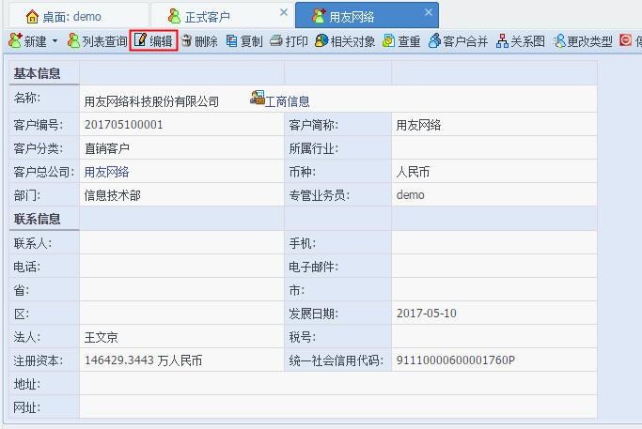Open the 新建 dropdown arrow
Viewport: 642px width, 429px height.
click(x=55, y=41)
